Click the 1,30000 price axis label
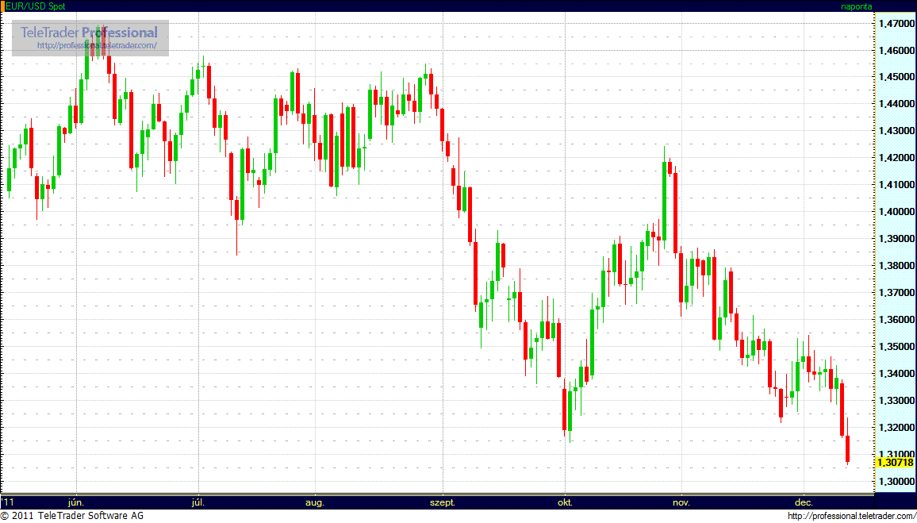 pyautogui.click(x=896, y=481)
